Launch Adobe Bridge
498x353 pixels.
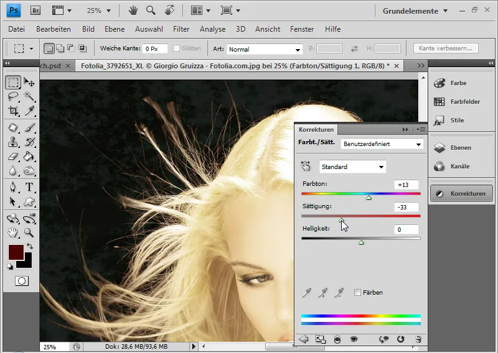35,11
